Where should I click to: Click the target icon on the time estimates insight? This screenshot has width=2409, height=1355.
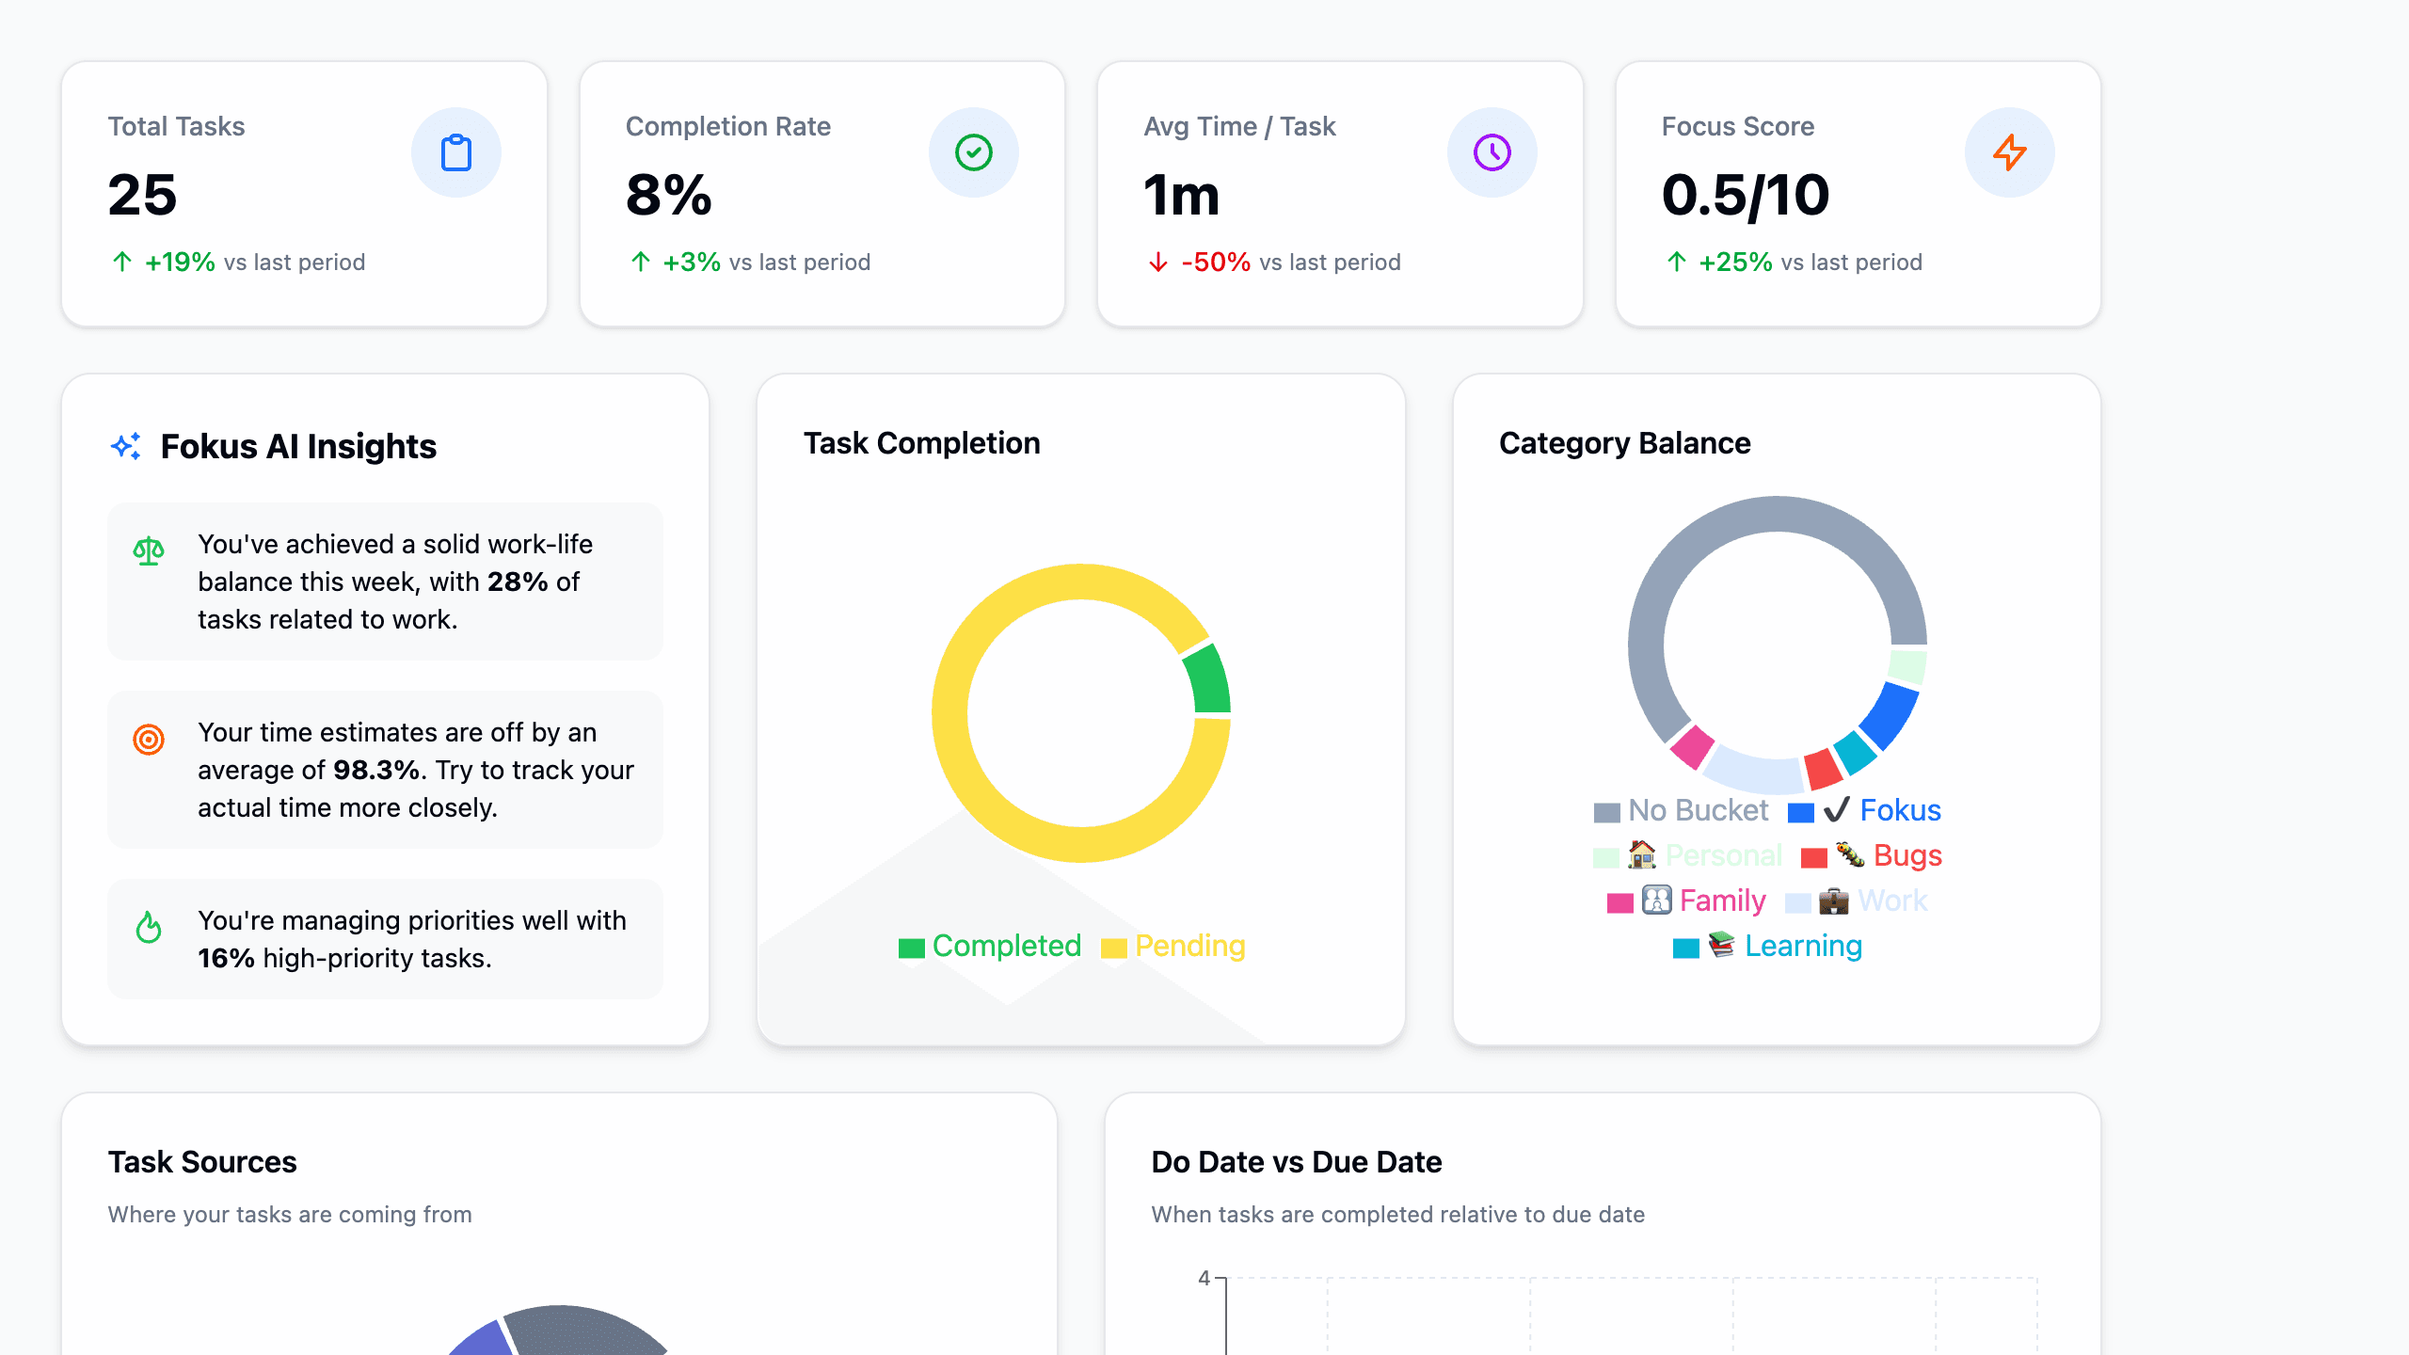[148, 741]
